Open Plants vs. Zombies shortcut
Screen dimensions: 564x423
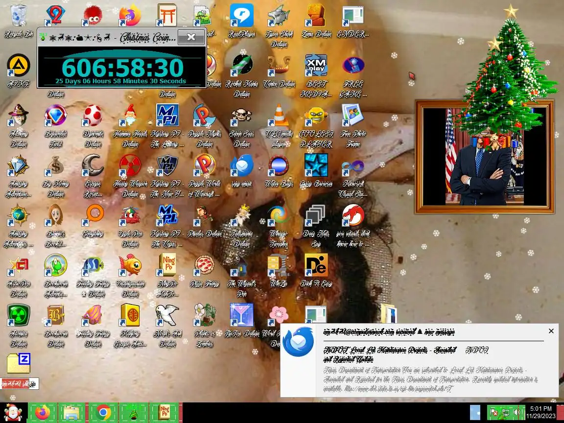(205, 326)
